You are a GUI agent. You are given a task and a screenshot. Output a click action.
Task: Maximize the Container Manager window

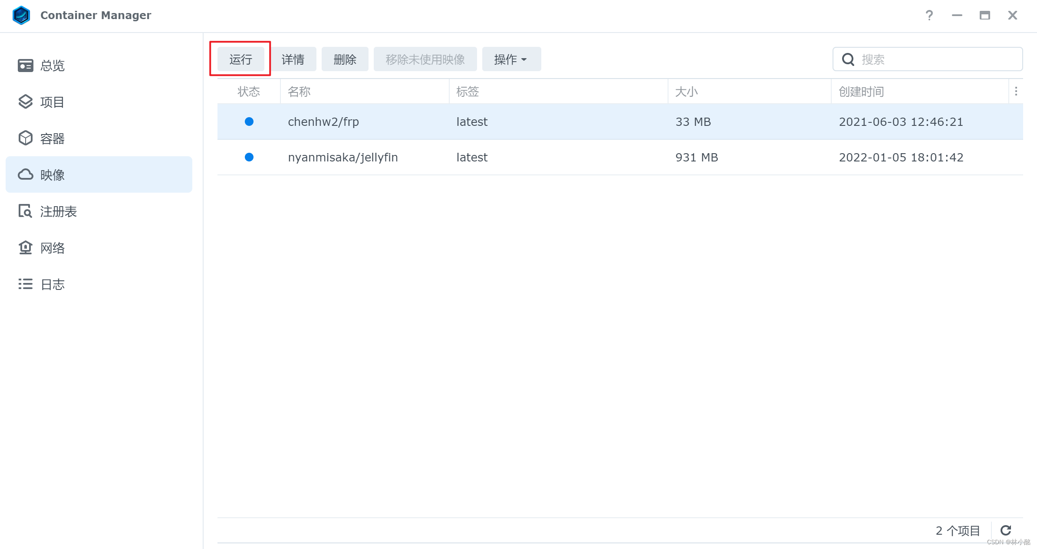pyautogui.click(x=985, y=15)
